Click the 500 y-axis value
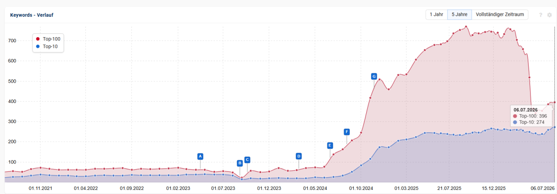557x194 pixels. pos(12,81)
